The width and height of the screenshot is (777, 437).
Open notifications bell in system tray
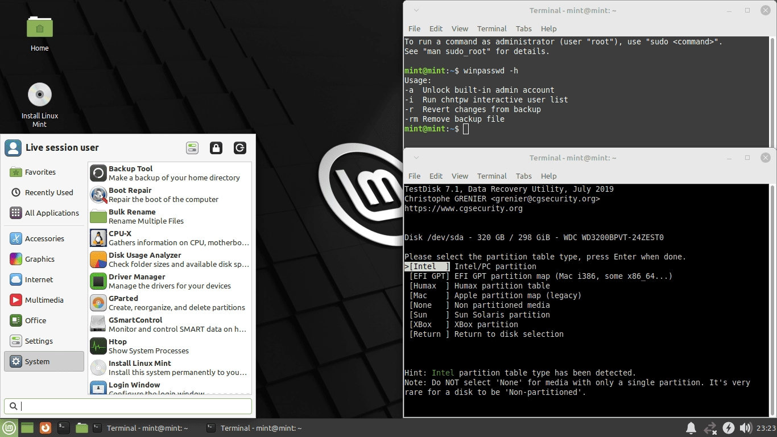pyautogui.click(x=691, y=428)
